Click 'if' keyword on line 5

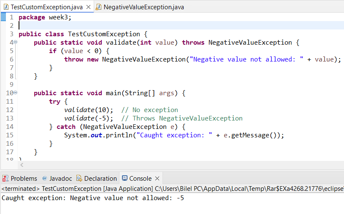click(x=53, y=51)
